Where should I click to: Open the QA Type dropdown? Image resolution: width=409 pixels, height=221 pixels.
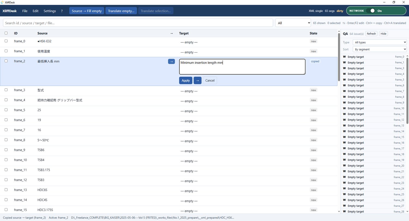point(379,42)
